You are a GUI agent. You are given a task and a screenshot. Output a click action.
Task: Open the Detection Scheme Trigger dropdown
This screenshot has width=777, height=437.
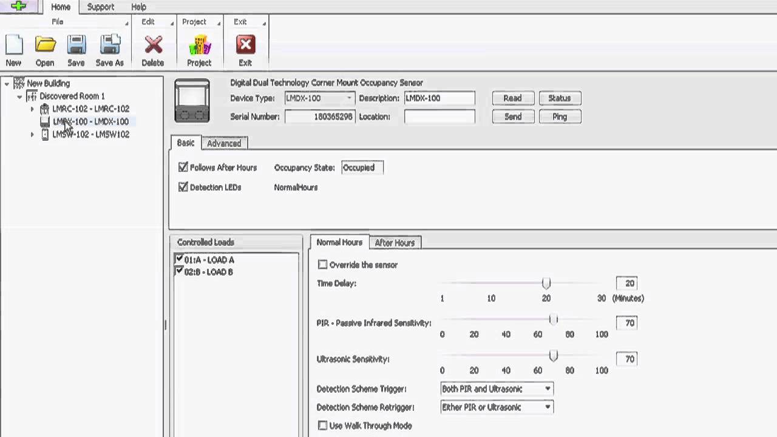point(548,388)
